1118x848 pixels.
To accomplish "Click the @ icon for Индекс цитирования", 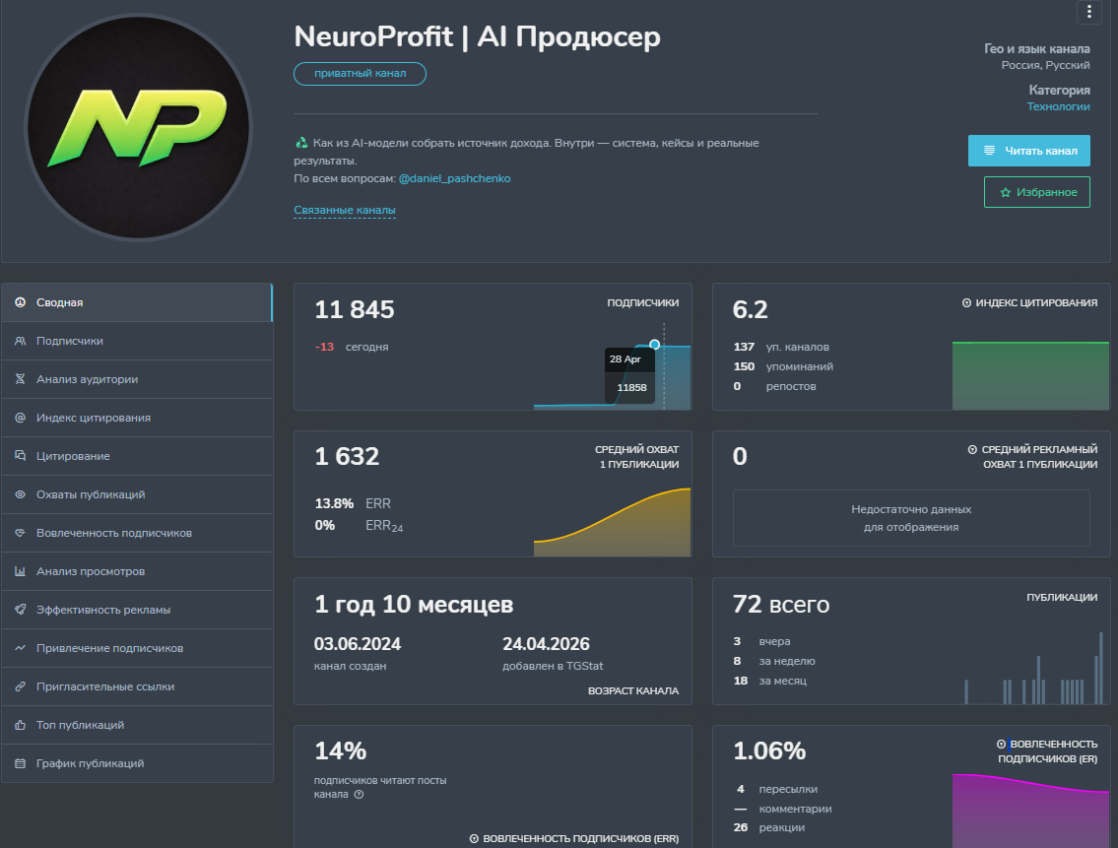I will pyautogui.click(x=20, y=418).
